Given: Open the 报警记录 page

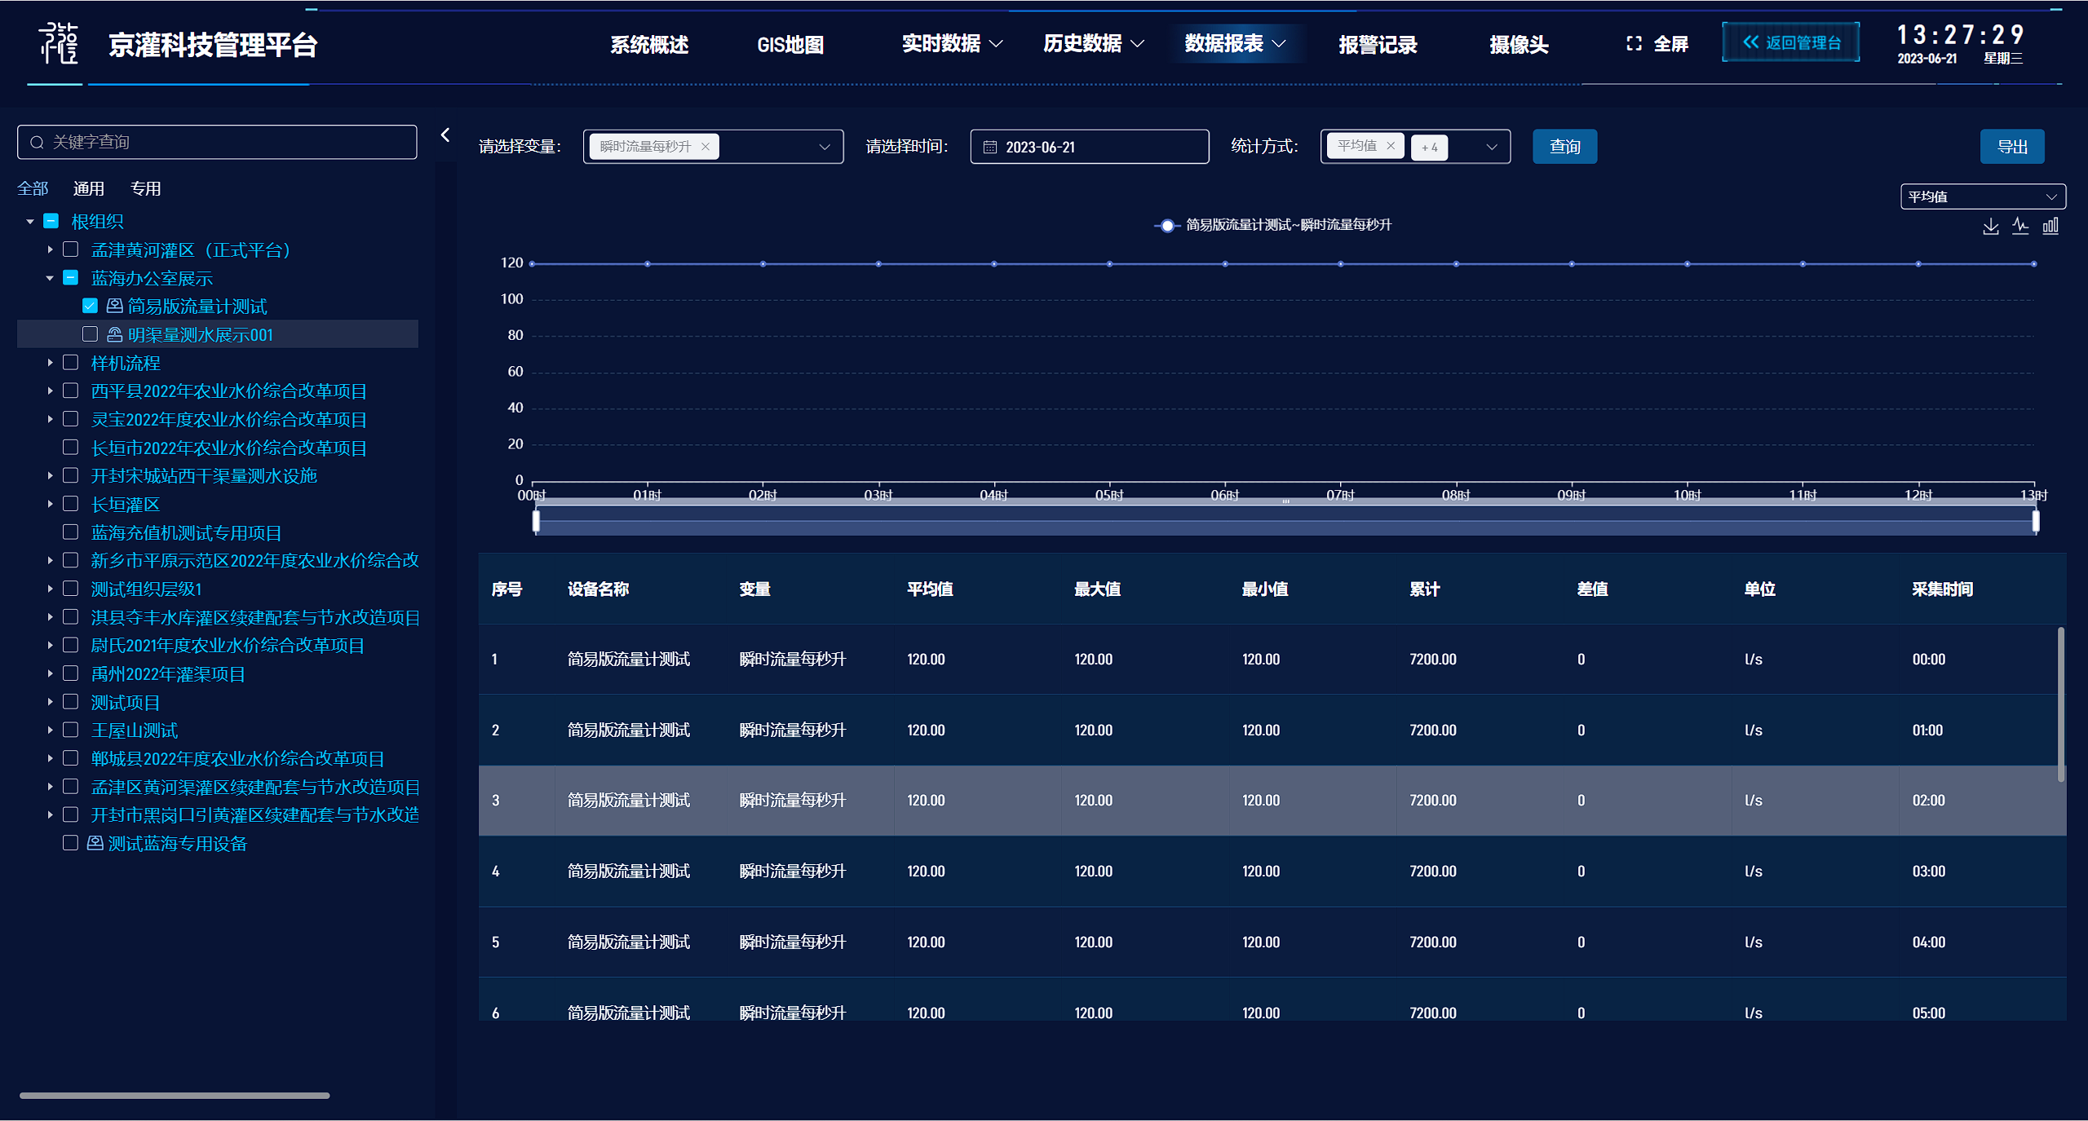Looking at the screenshot, I should pos(1378,44).
